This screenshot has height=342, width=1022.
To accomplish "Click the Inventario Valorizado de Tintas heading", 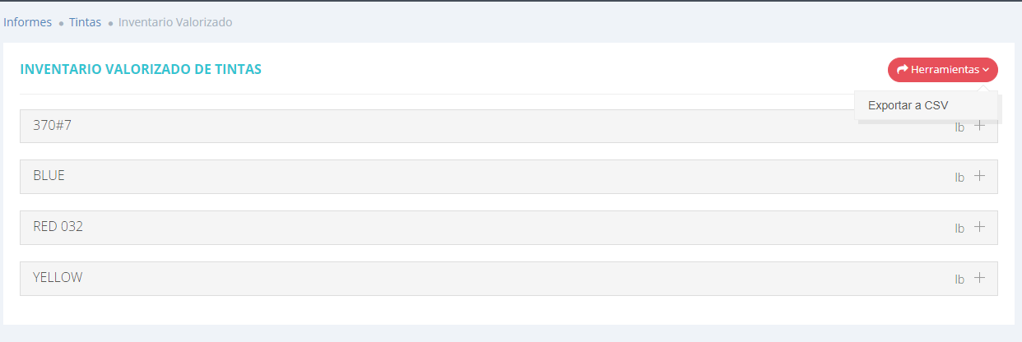I will click(141, 70).
